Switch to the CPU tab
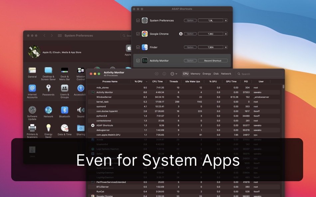 point(186,74)
